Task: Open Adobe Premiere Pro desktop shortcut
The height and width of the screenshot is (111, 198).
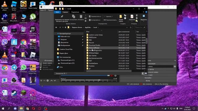Action: point(5,18)
